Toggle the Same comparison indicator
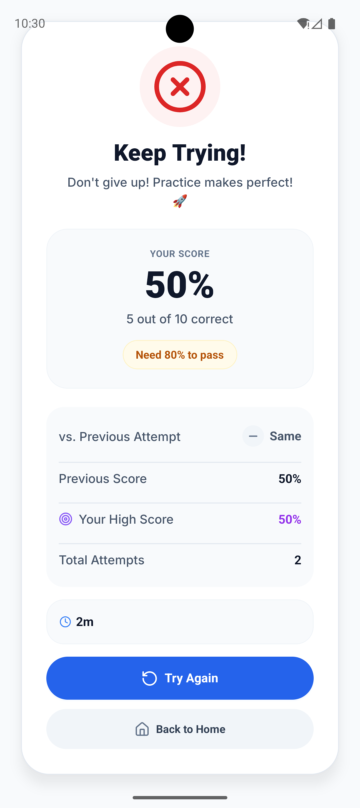The height and width of the screenshot is (808, 360). pyautogui.click(x=272, y=436)
